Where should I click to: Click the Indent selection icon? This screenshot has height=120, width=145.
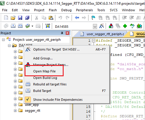point(124,18)
